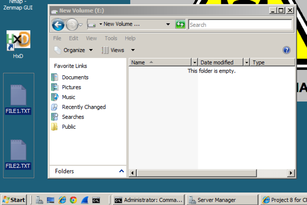Launch Internet Explorer from Quick Launch
Viewport: 307px width, 205px height.
pyautogui.click(x=62, y=200)
